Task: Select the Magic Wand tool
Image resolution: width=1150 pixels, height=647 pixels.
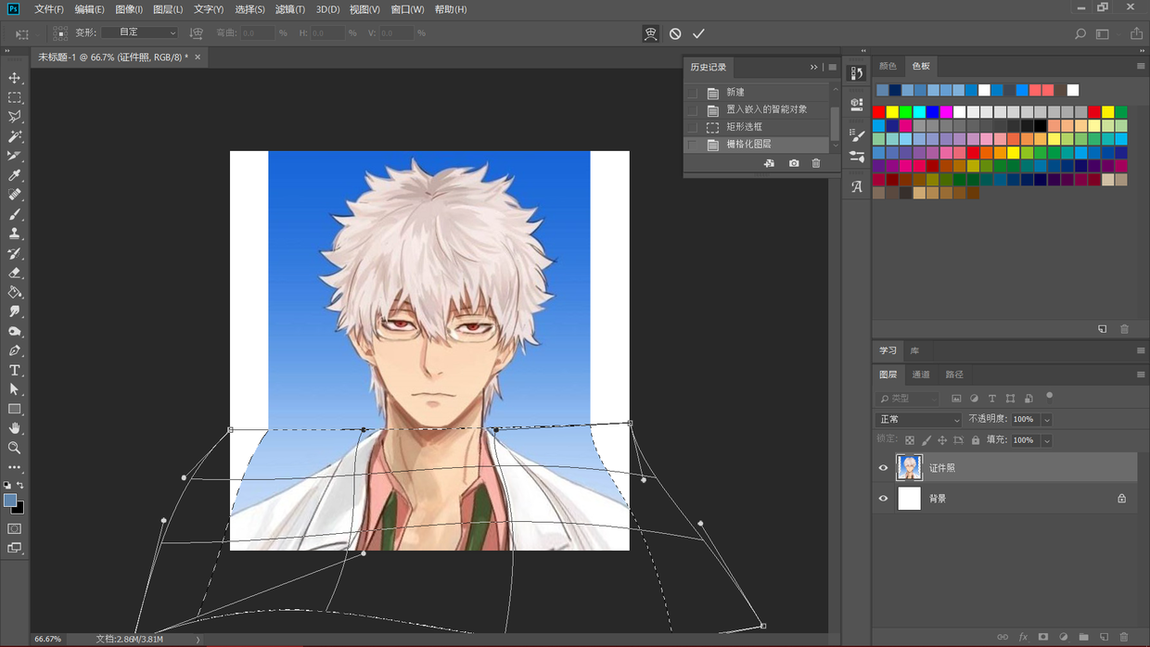Action: pos(15,136)
